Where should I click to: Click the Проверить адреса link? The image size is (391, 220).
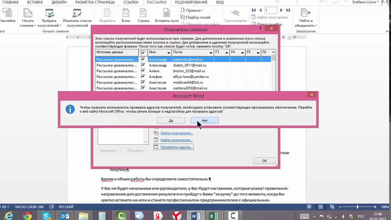pos(177,147)
